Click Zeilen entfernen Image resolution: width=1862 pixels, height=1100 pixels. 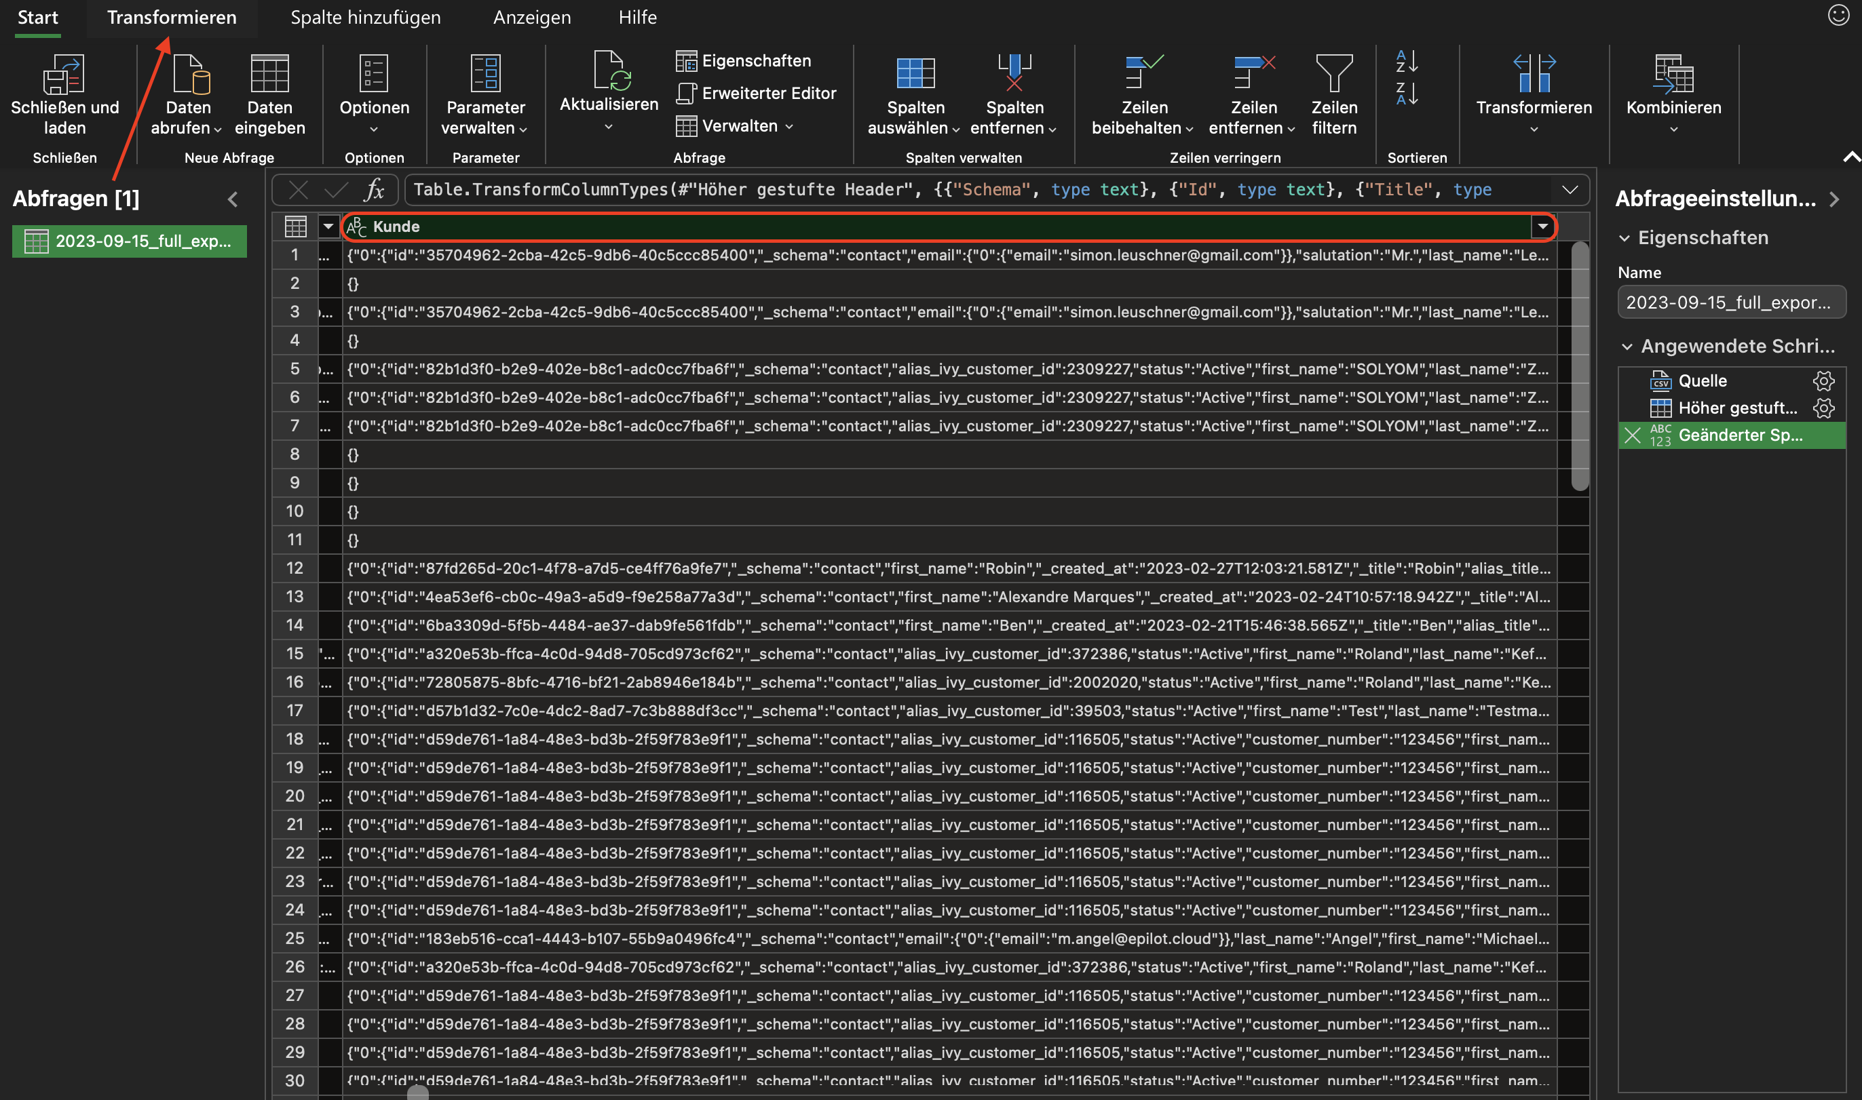1253,95
